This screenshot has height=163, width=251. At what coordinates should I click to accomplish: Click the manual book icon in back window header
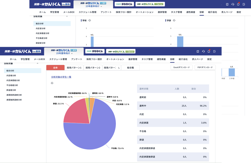click(227, 4)
